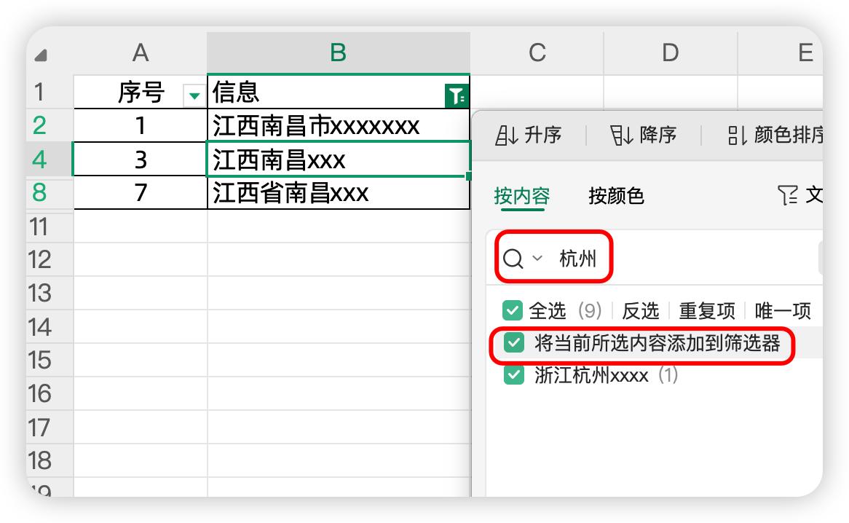
Task: Click the magnifier search icon in the filter box
Action: tap(513, 259)
